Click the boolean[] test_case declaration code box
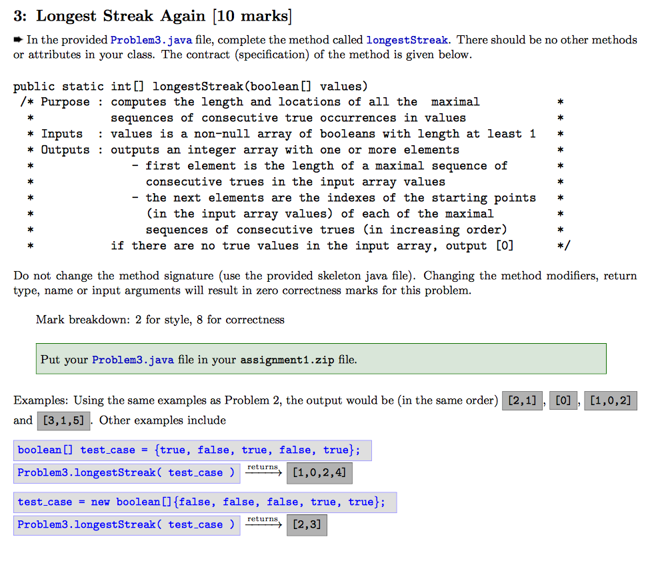Screen dimensions: 668x561 tap(192, 450)
